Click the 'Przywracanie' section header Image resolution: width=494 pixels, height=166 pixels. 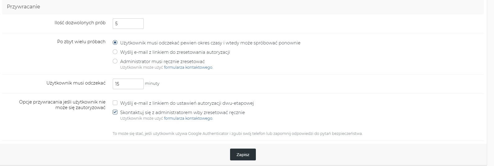pyautogui.click(x=24, y=7)
